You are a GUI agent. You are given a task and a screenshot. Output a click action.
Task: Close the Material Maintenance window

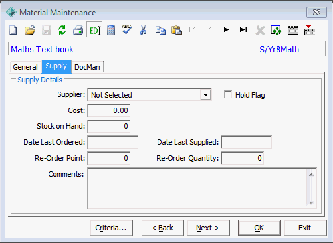point(316,13)
